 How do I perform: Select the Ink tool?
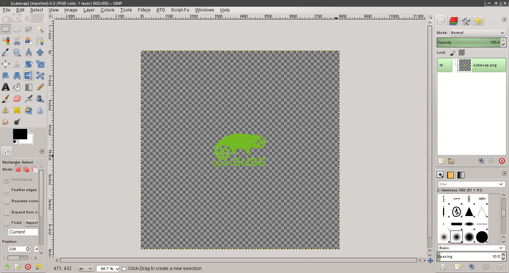(40, 99)
